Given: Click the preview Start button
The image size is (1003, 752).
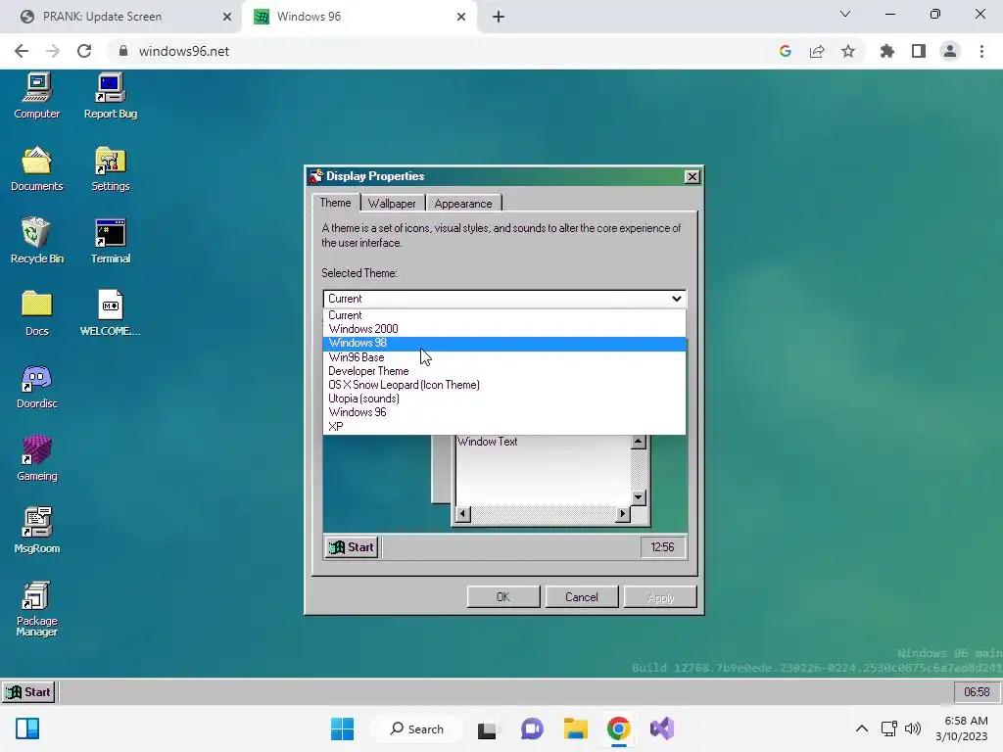Looking at the screenshot, I should [352, 547].
